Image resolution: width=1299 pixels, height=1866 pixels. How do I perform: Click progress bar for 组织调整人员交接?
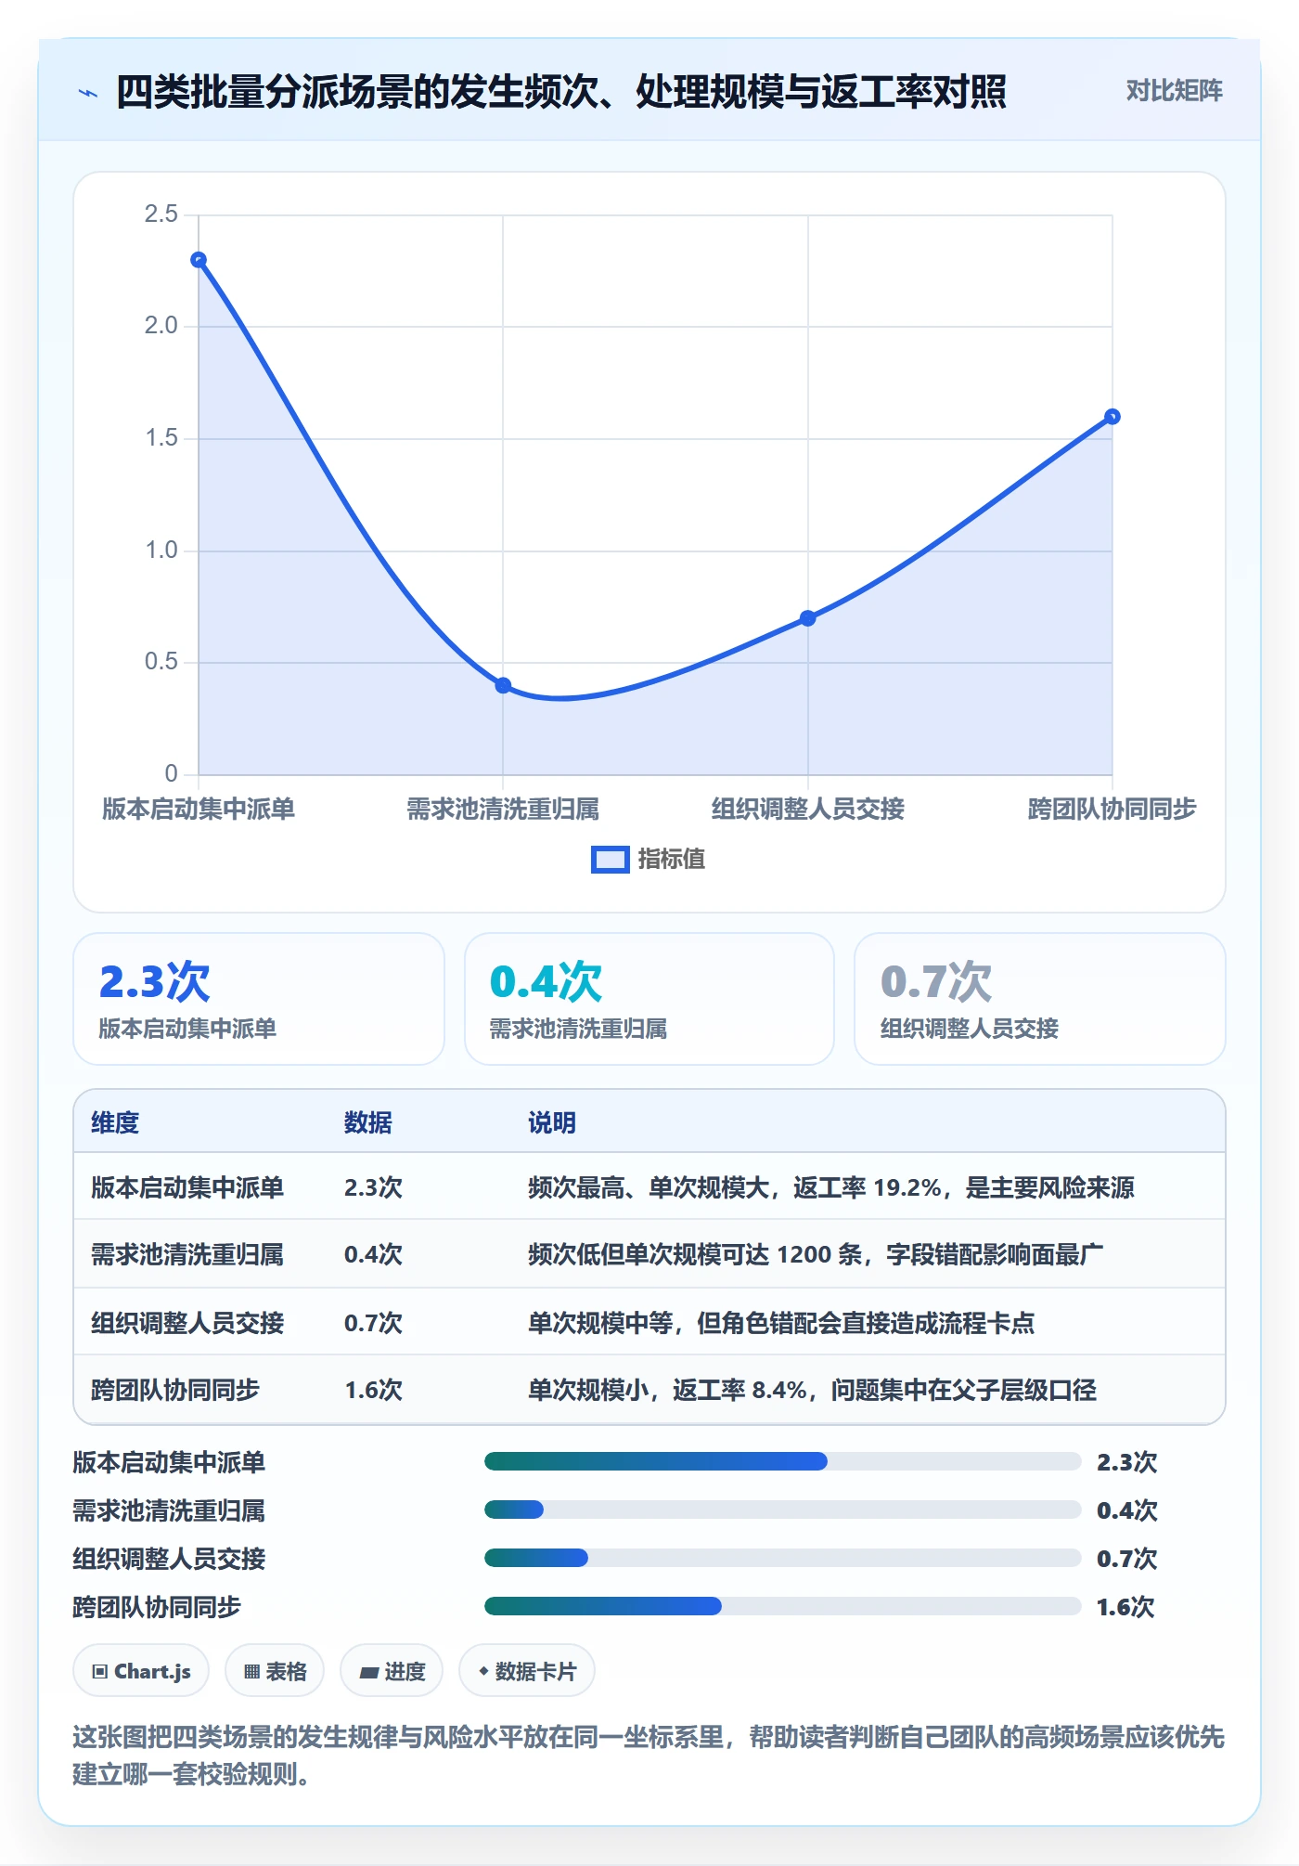782,1559
